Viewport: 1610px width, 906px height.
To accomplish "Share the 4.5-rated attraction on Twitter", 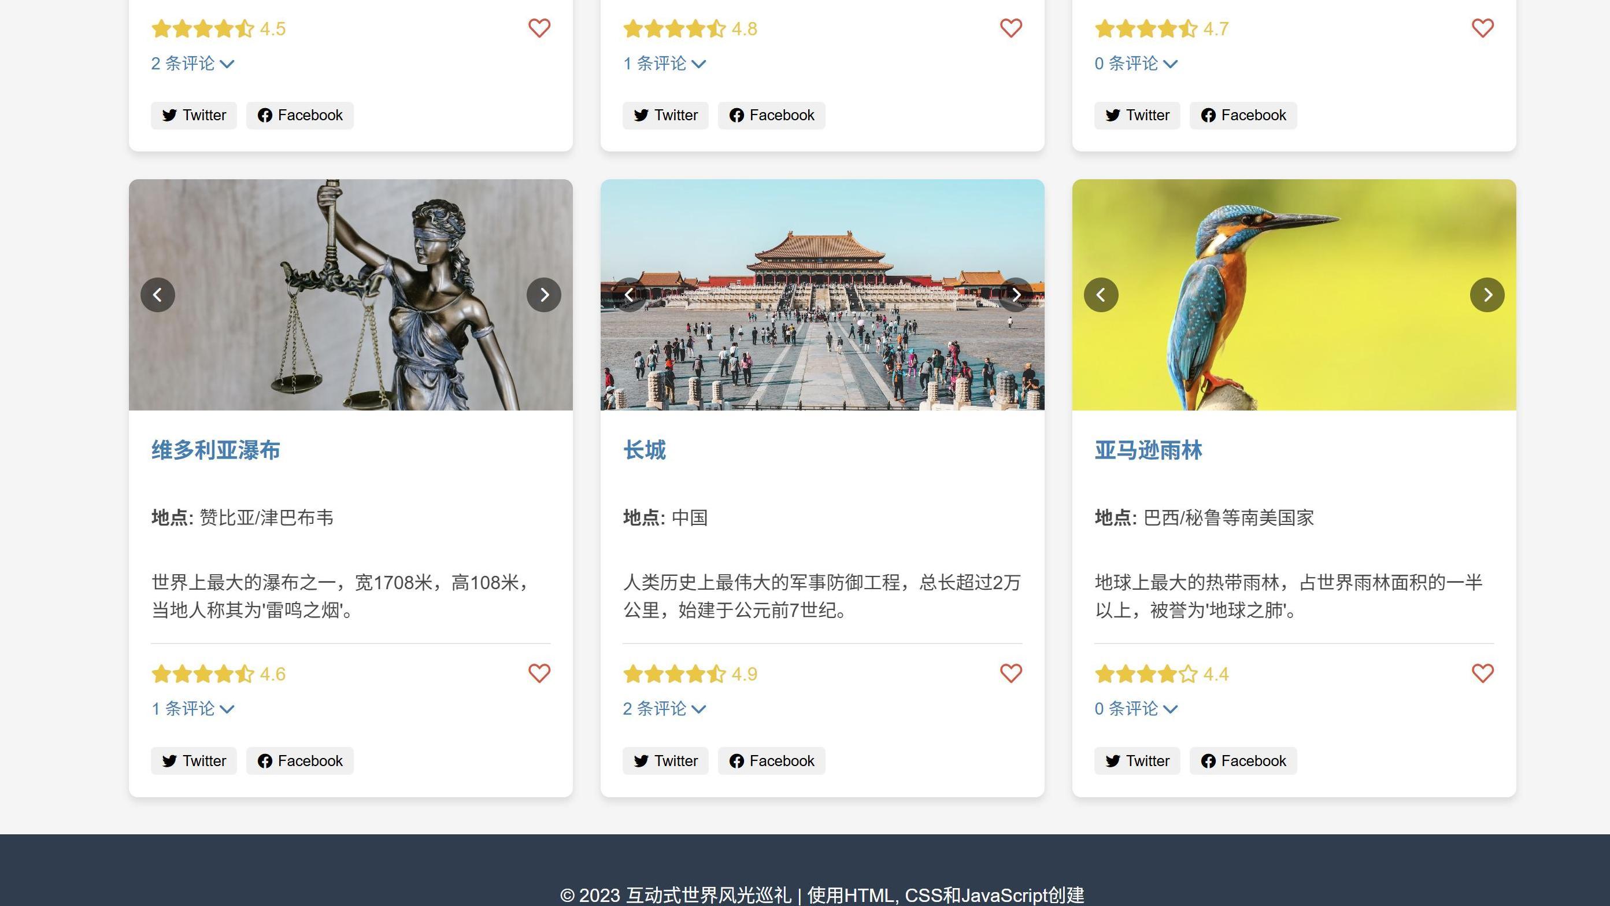I will pos(193,115).
